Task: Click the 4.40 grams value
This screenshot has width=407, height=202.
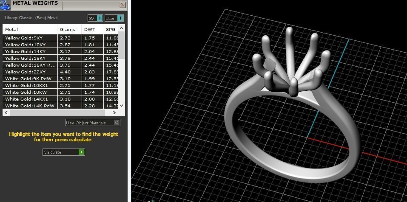Action: (65, 72)
